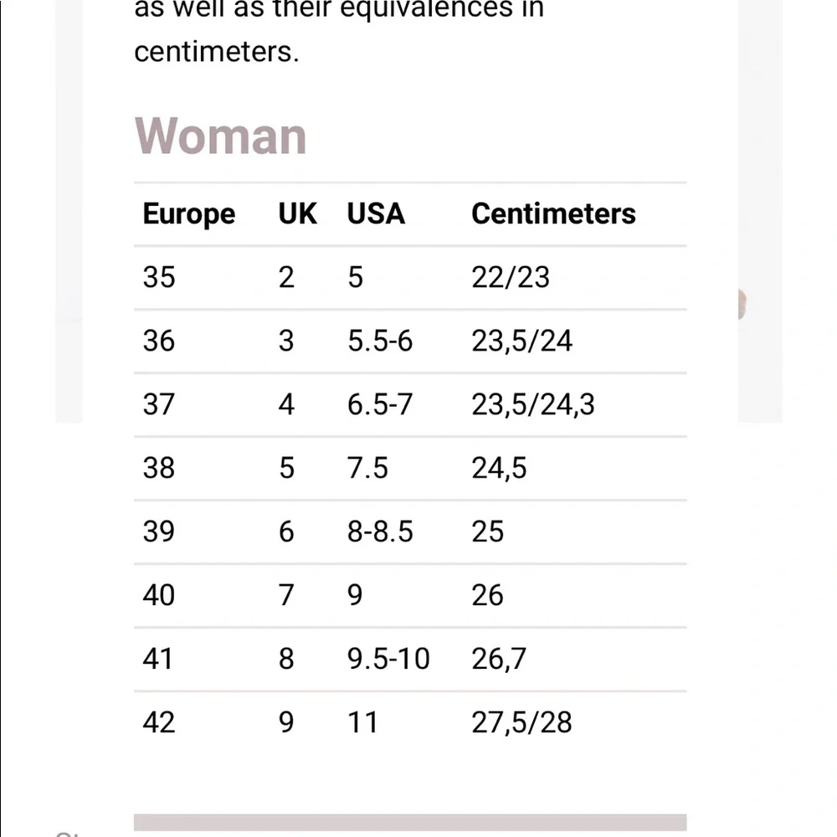Click Europe size 42 cell

pos(158,722)
